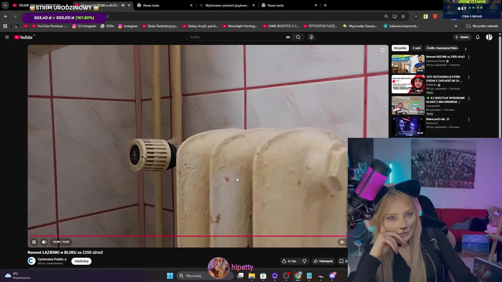Click the video info card icon
The height and width of the screenshot is (282, 502).
(x=382, y=50)
